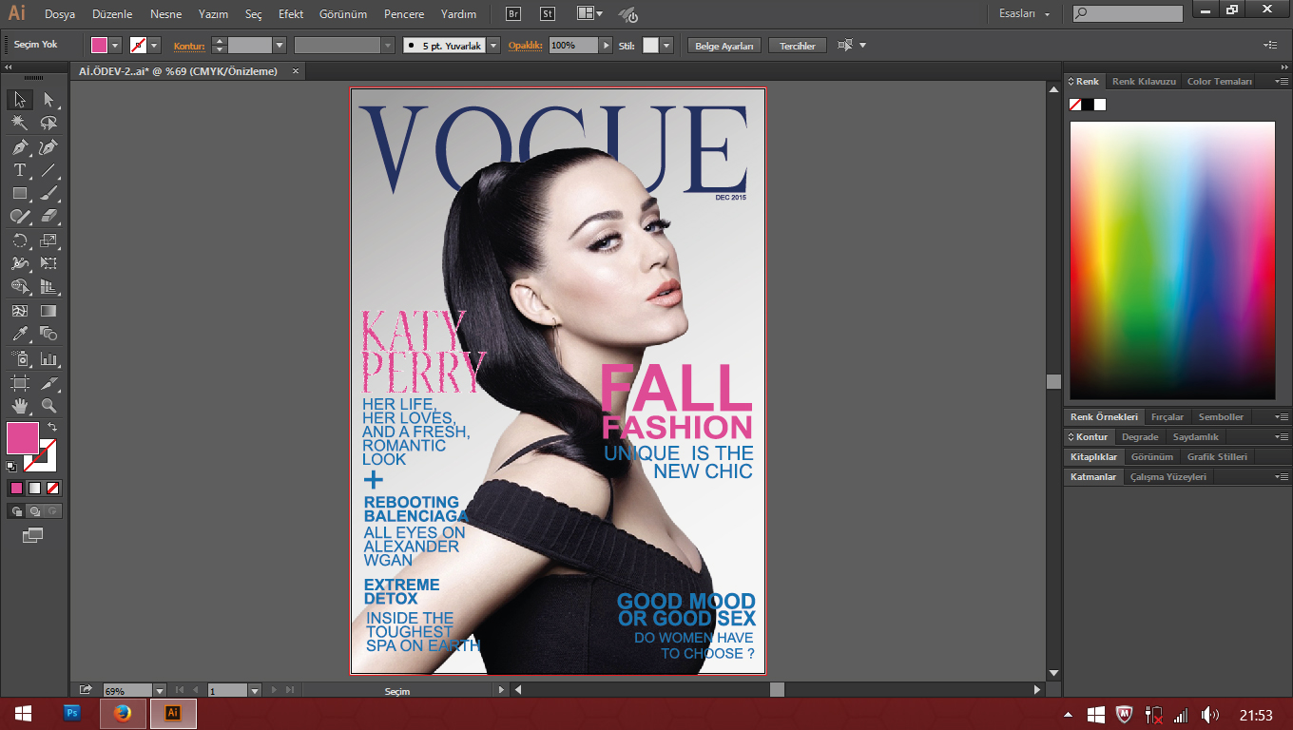Select the Free Transform tool

49,263
